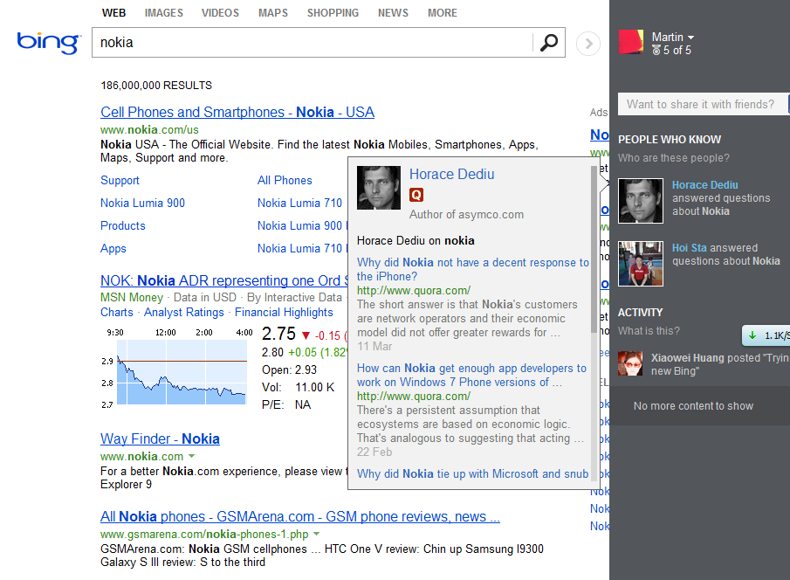Click the popup card vertical scrollbar
Viewport: 790px width, 580px height.
click(594, 250)
